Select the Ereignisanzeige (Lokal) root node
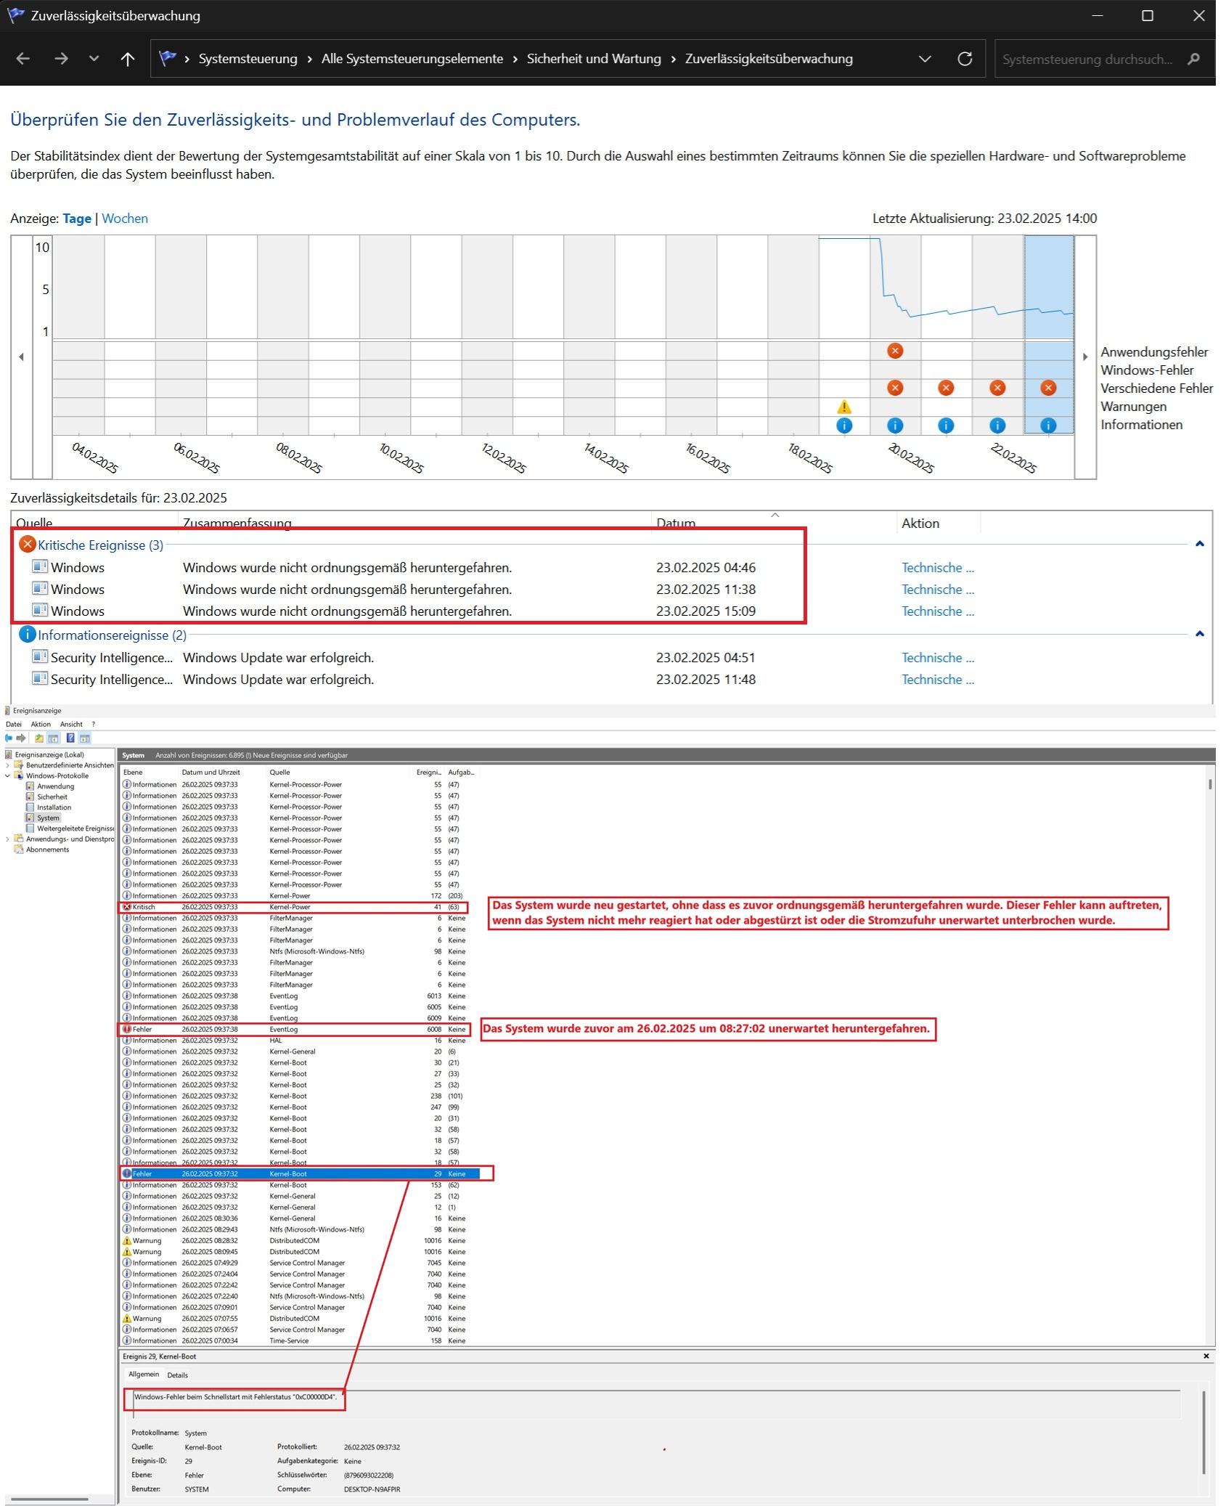 49,754
